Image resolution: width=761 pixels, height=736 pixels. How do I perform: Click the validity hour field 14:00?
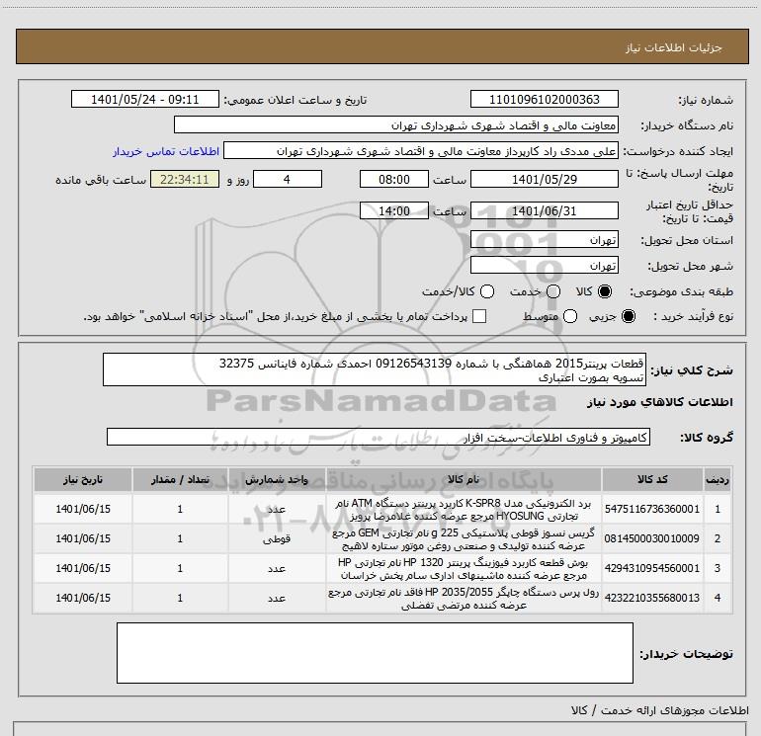[x=394, y=210]
